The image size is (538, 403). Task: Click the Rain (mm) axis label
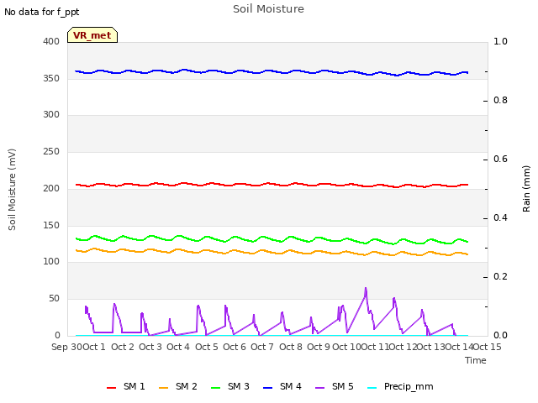click(526, 189)
